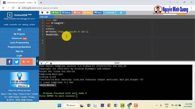The width and height of the screenshot is (195, 109).
Task: Click the Readln(N) code line
Action: point(52,35)
